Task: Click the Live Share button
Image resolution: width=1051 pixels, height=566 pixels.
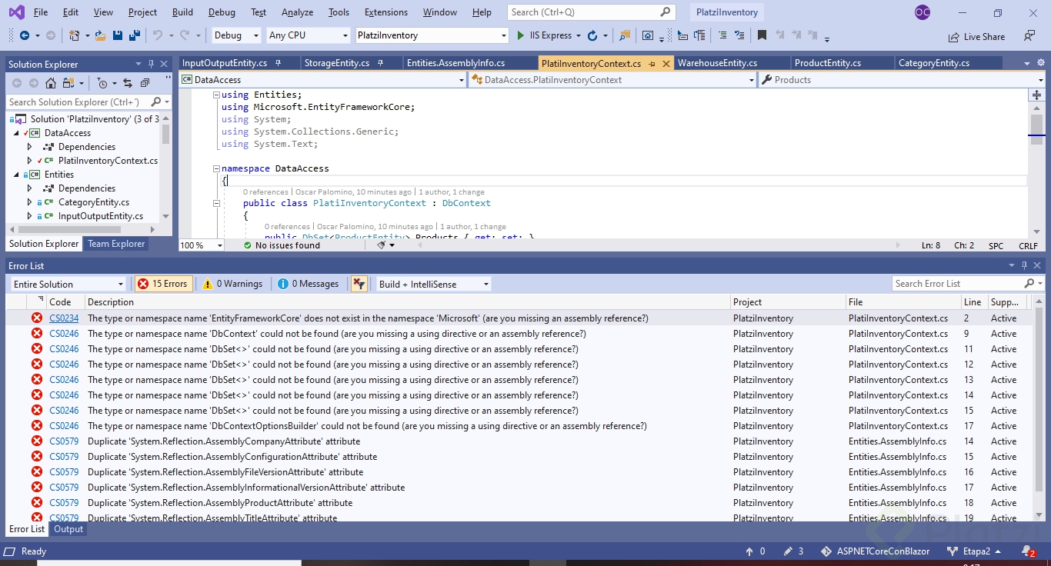Action: [976, 36]
